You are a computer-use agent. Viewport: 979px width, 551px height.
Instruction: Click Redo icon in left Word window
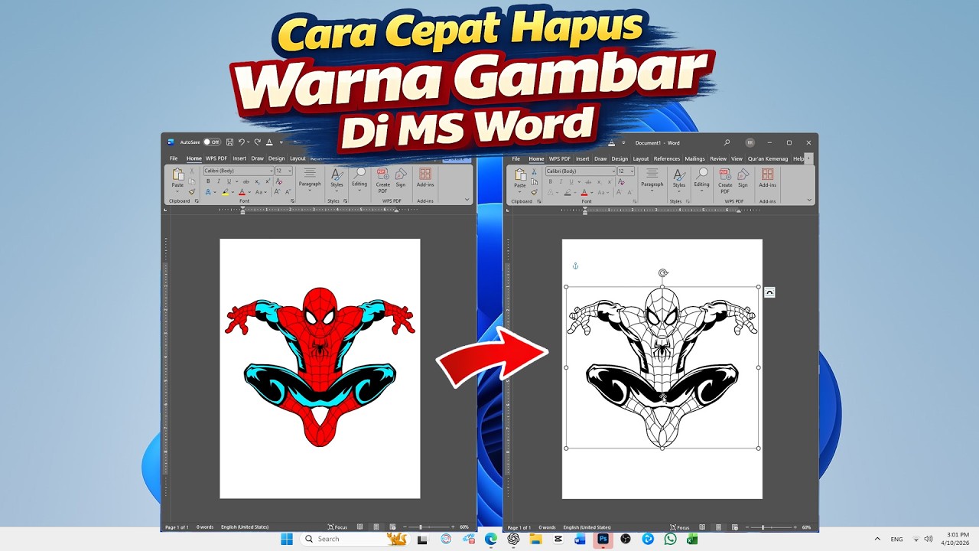coord(258,142)
